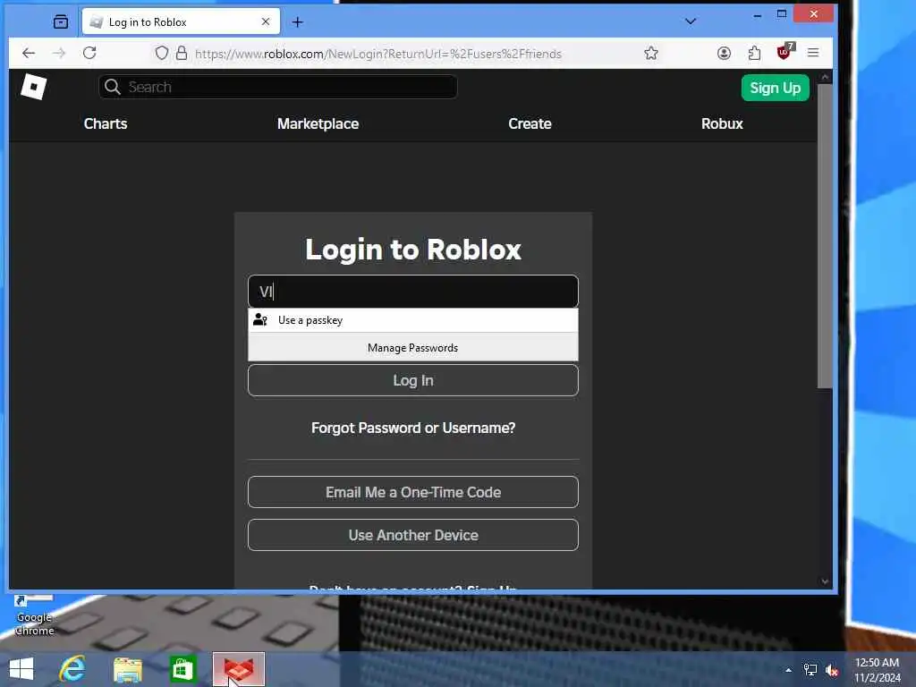This screenshot has width=916, height=687.
Task: Click the vertical scrollbar thumb
Action: (x=825, y=236)
